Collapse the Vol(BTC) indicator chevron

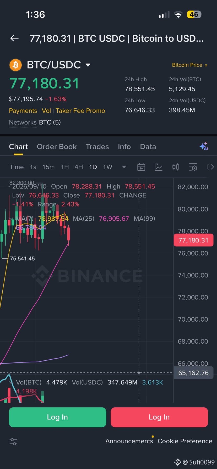pos(11,382)
